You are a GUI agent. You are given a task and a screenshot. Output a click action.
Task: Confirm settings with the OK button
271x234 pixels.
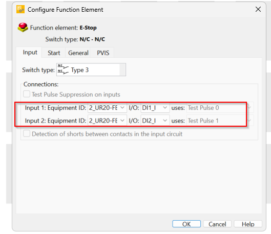tap(186, 224)
